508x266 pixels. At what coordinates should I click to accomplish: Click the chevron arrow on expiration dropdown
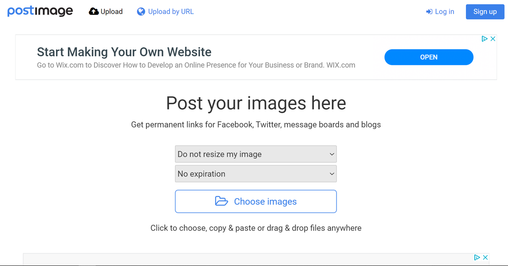click(332, 174)
